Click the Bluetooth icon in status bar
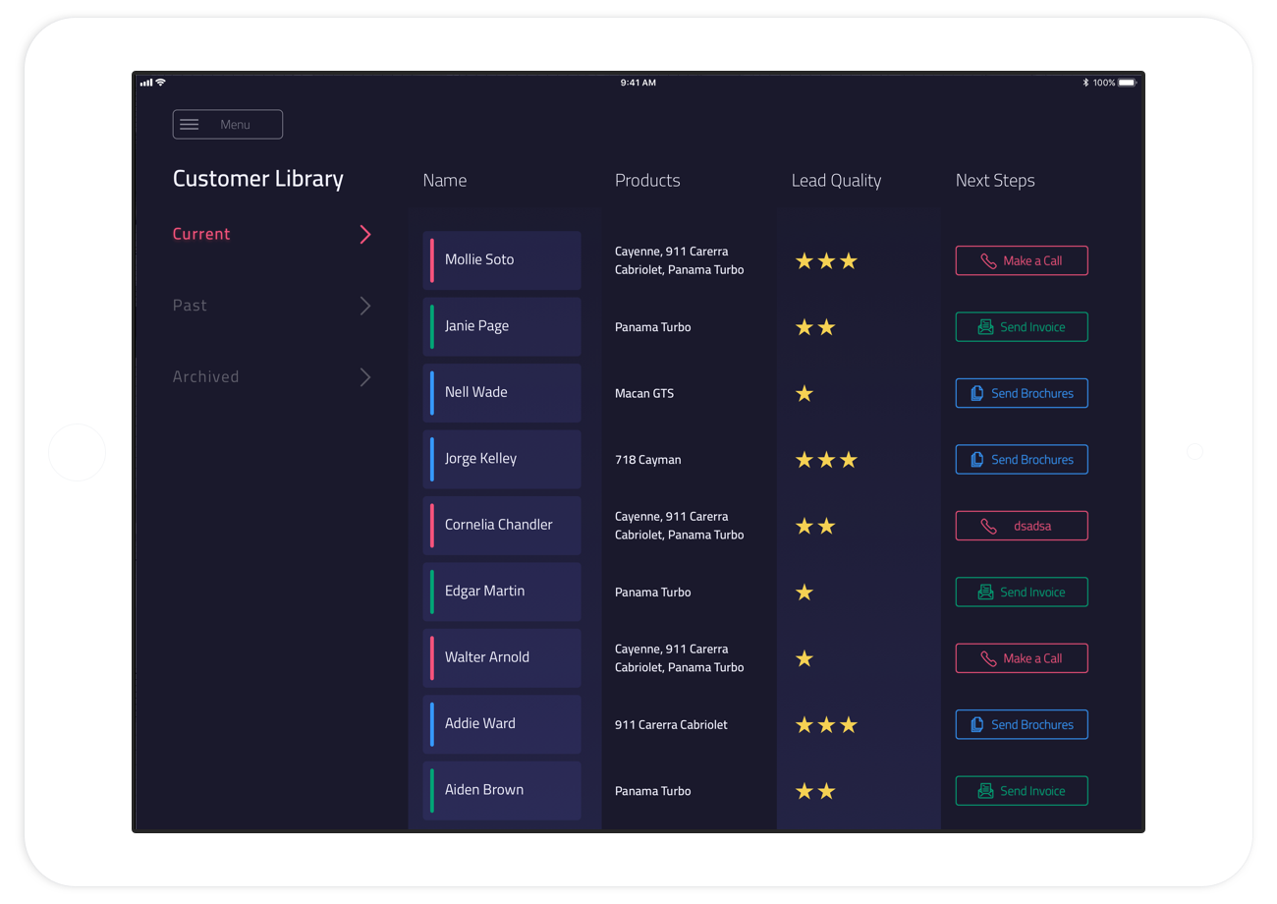Screen dimensions: 1277x904 point(1085,83)
